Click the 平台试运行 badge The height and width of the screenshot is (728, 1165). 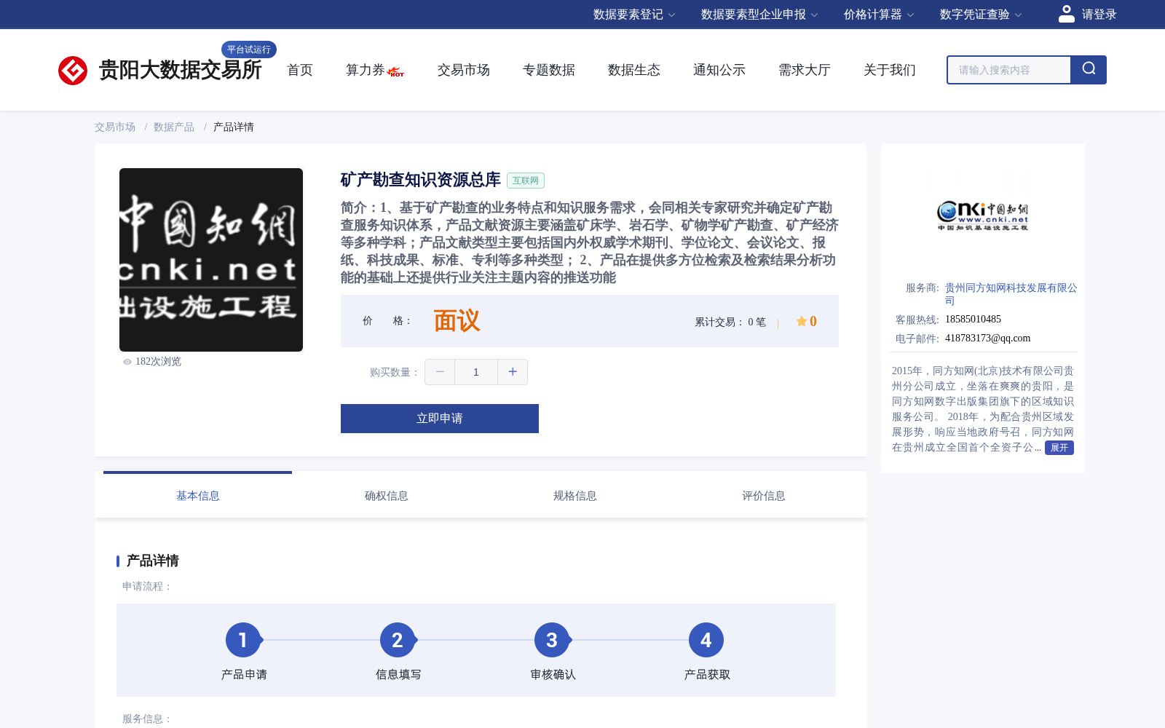click(x=249, y=50)
